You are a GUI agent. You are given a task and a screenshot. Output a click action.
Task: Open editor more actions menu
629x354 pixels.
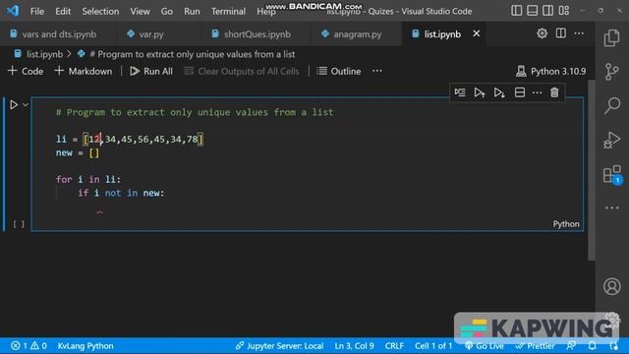point(579,33)
